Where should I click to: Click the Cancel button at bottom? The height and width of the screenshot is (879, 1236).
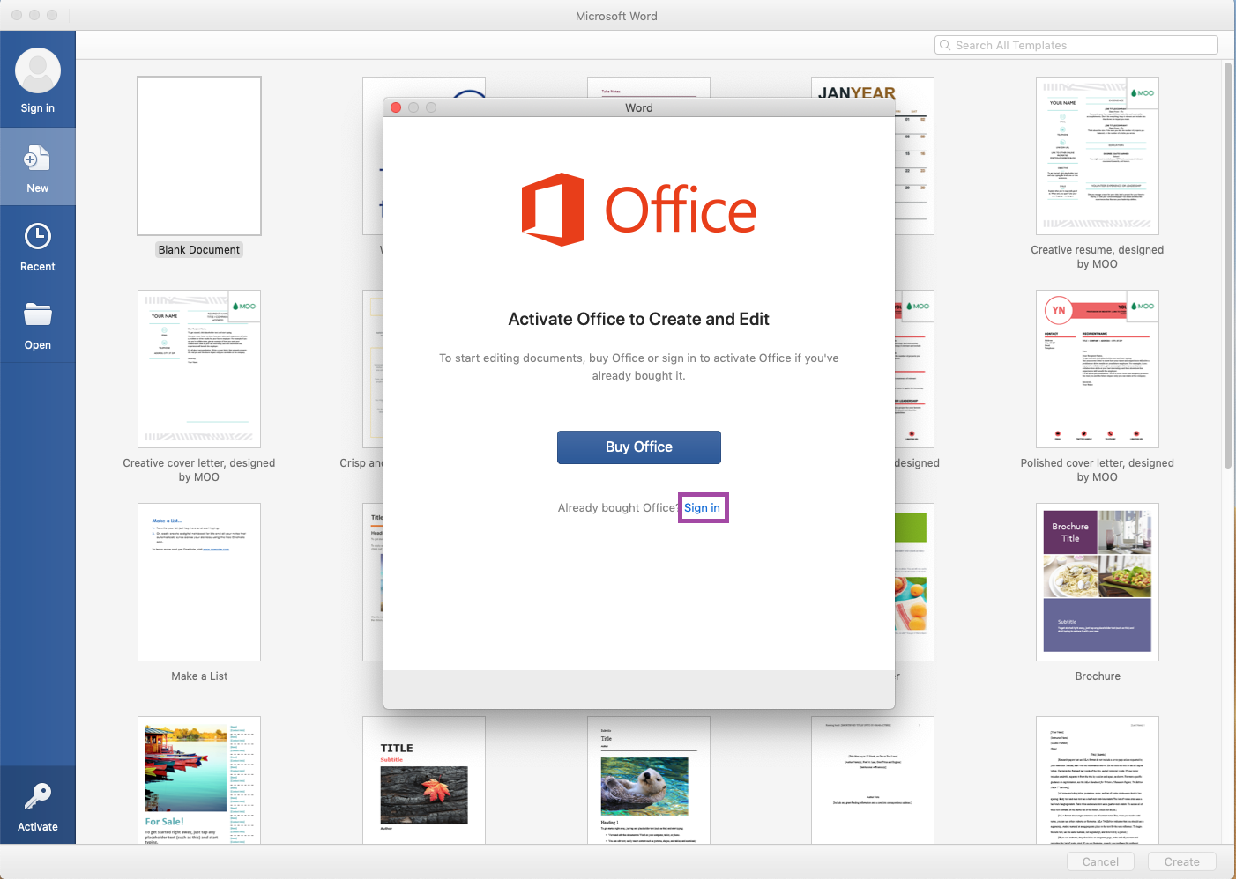click(x=1100, y=861)
